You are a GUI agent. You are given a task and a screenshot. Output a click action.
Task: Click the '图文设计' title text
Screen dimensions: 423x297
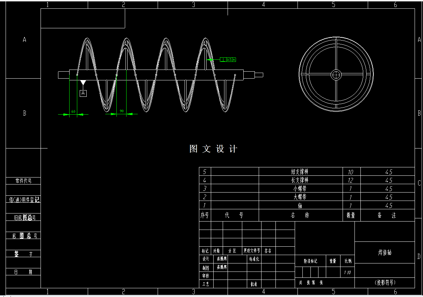tap(214, 149)
